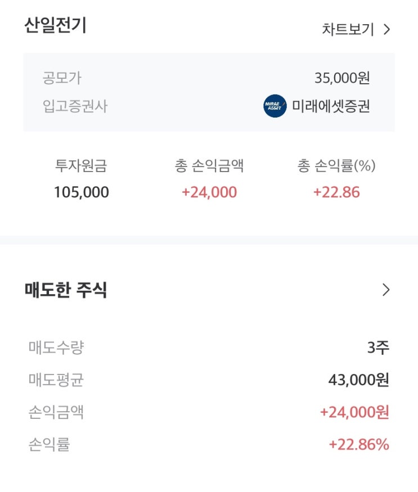Click the 105,000 invested principal value
Image resolution: width=418 pixels, height=492 pixels.
coord(81,192)
